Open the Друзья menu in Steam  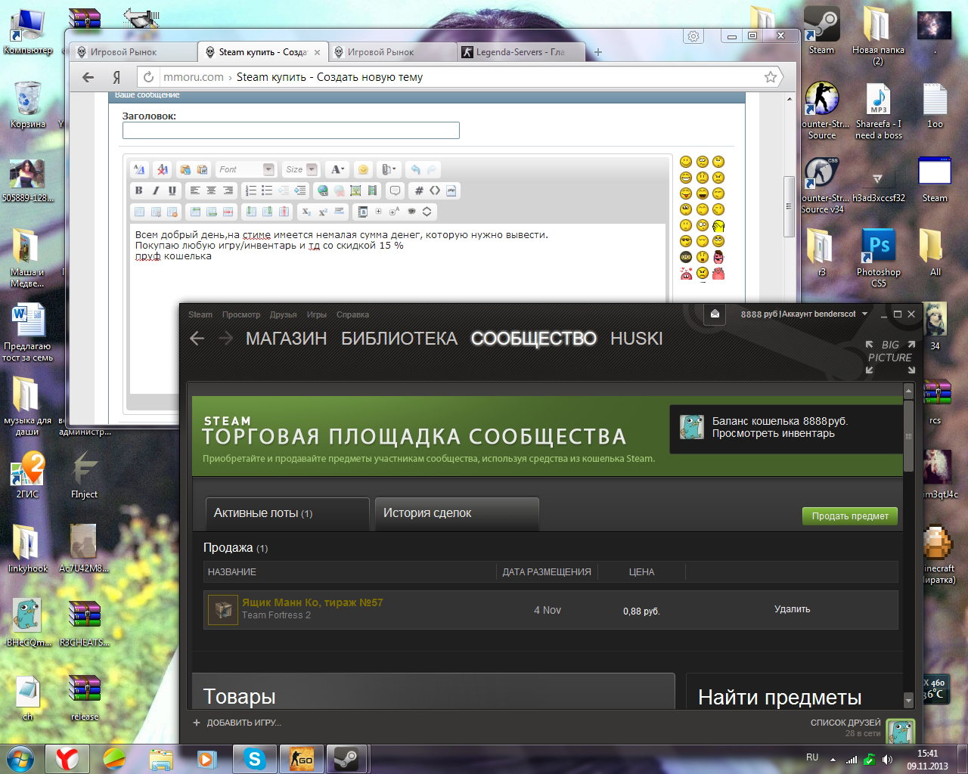pyautogui.click(x=284, y=314)
